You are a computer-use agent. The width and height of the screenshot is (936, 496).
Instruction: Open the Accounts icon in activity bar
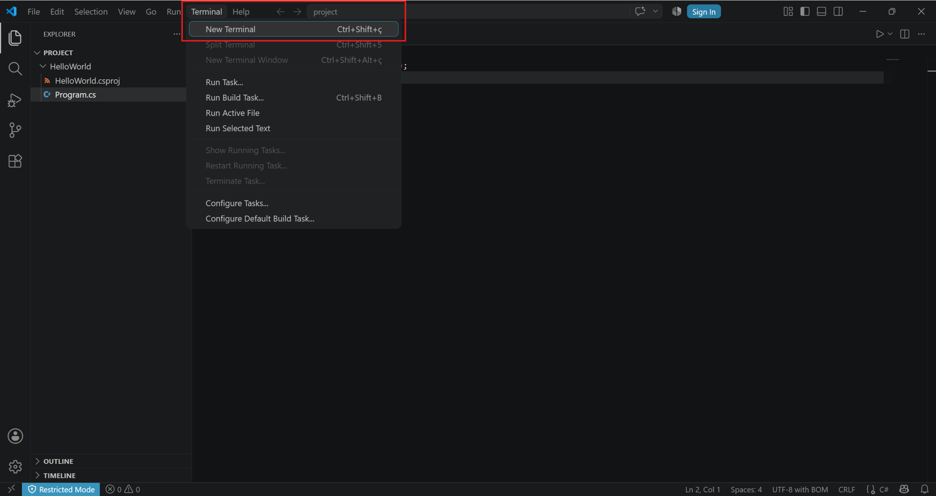[x=15, y=436]
